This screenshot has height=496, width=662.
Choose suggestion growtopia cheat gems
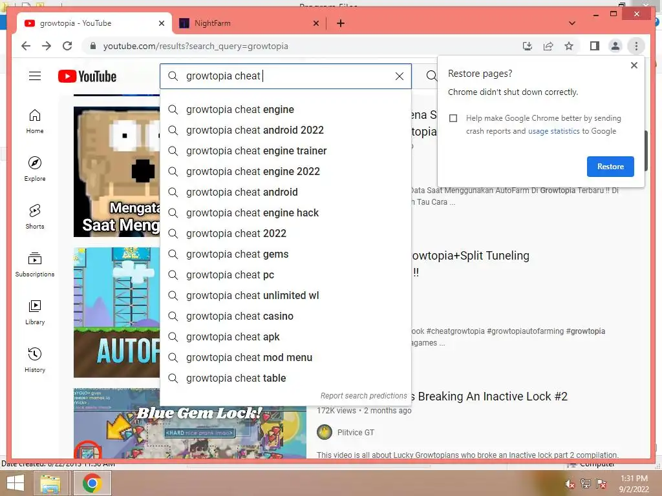(285, 254)
